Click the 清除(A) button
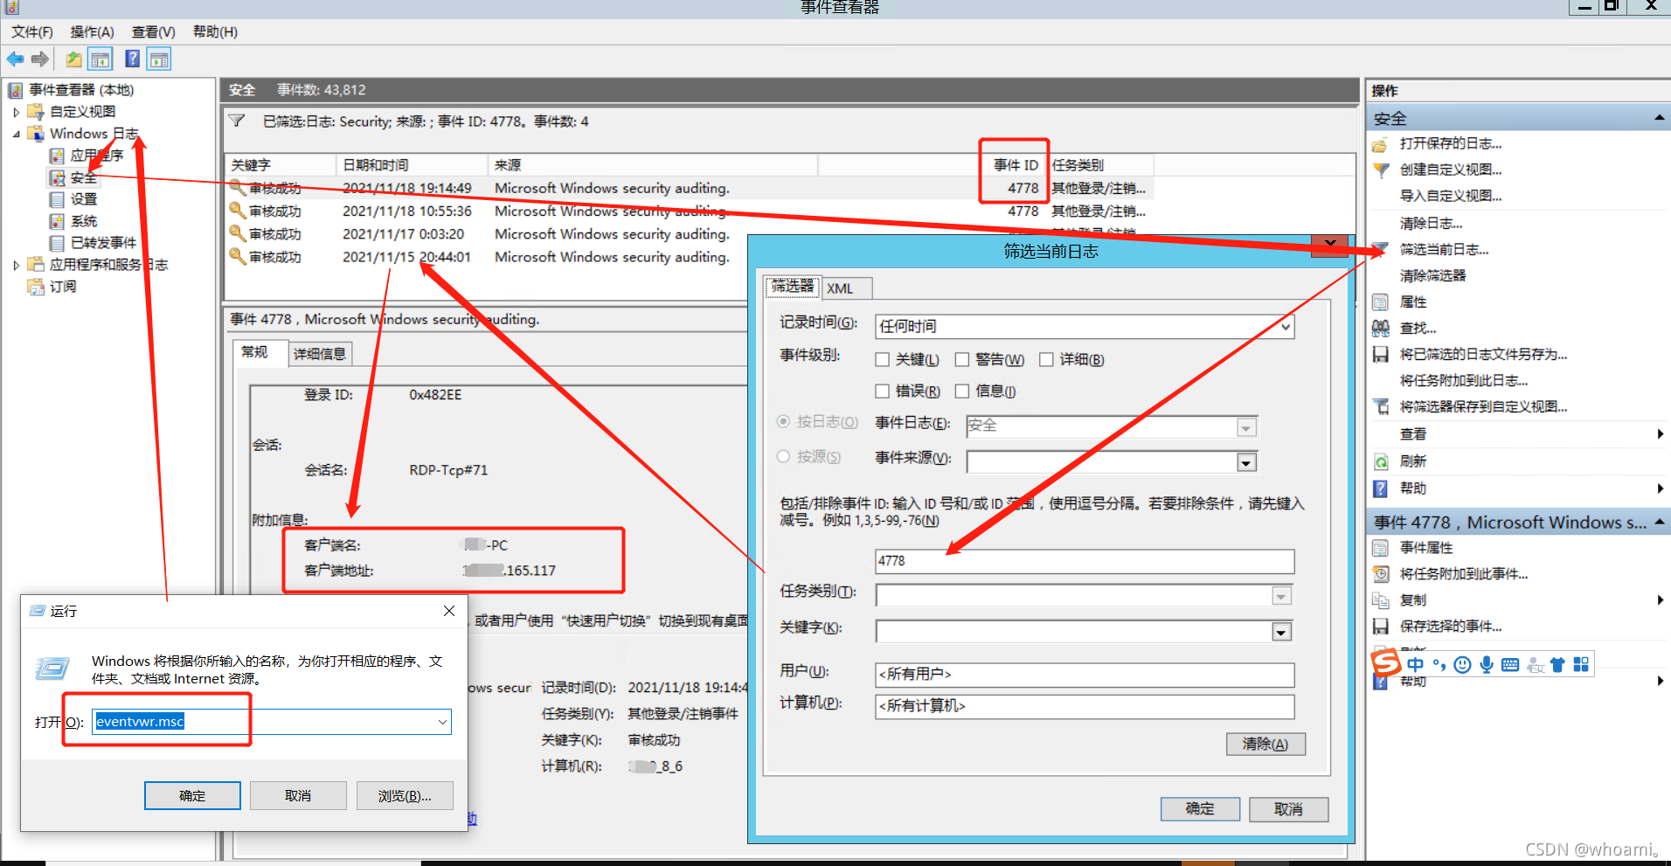The image size is (1671, 866). [x=1265, y=744]
